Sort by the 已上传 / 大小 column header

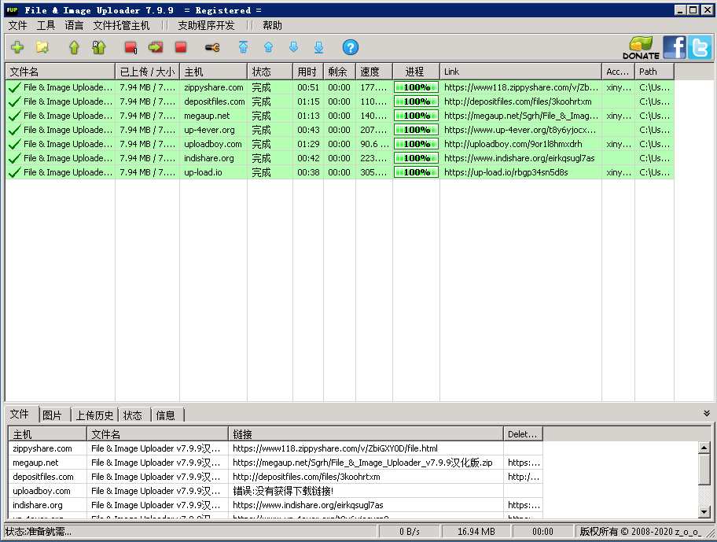pos(147,72)
